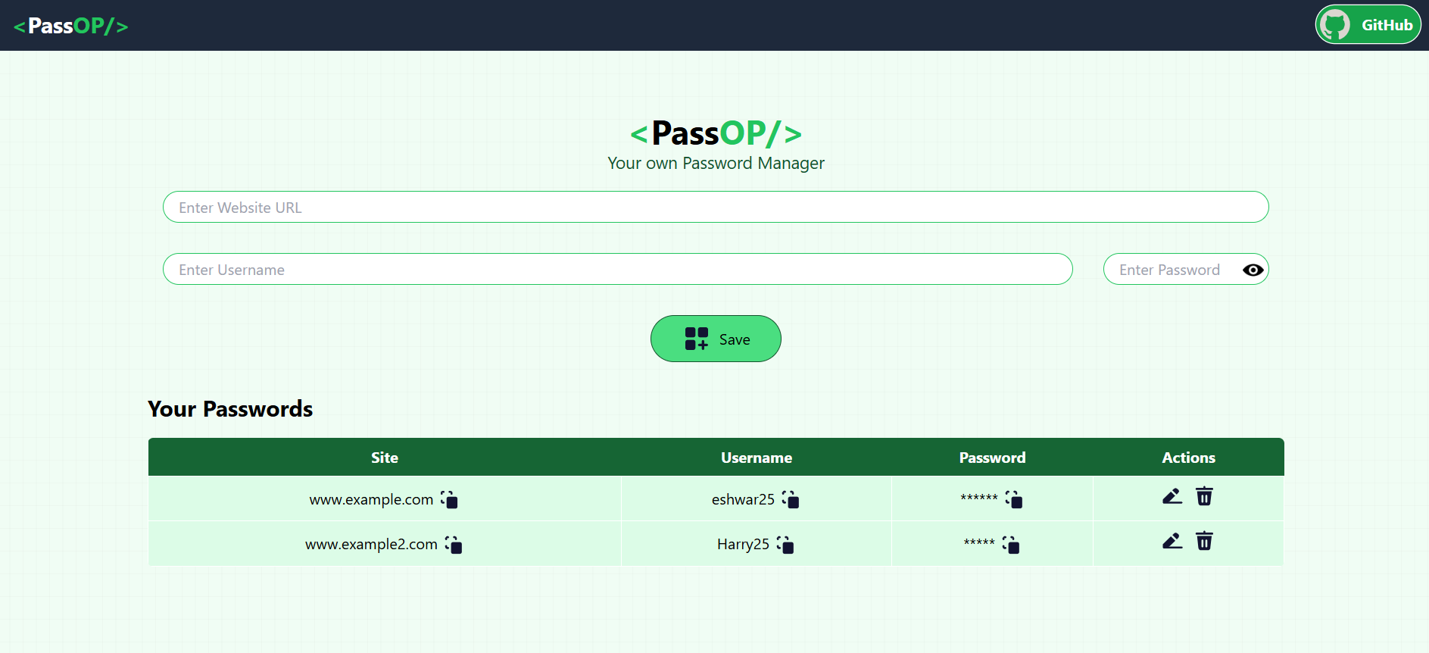
Task: Focus the Enter Website URL field
Action: (716, 207)
